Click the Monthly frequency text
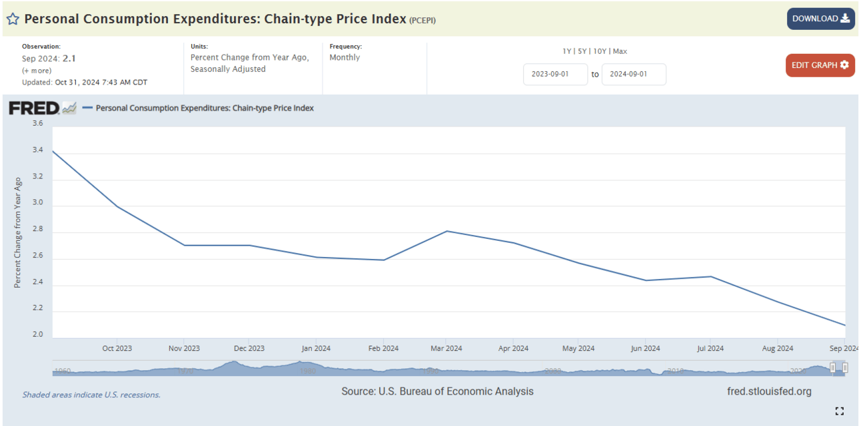The height and width of the screenshot is (426, 861). click(x=345, y=57)
